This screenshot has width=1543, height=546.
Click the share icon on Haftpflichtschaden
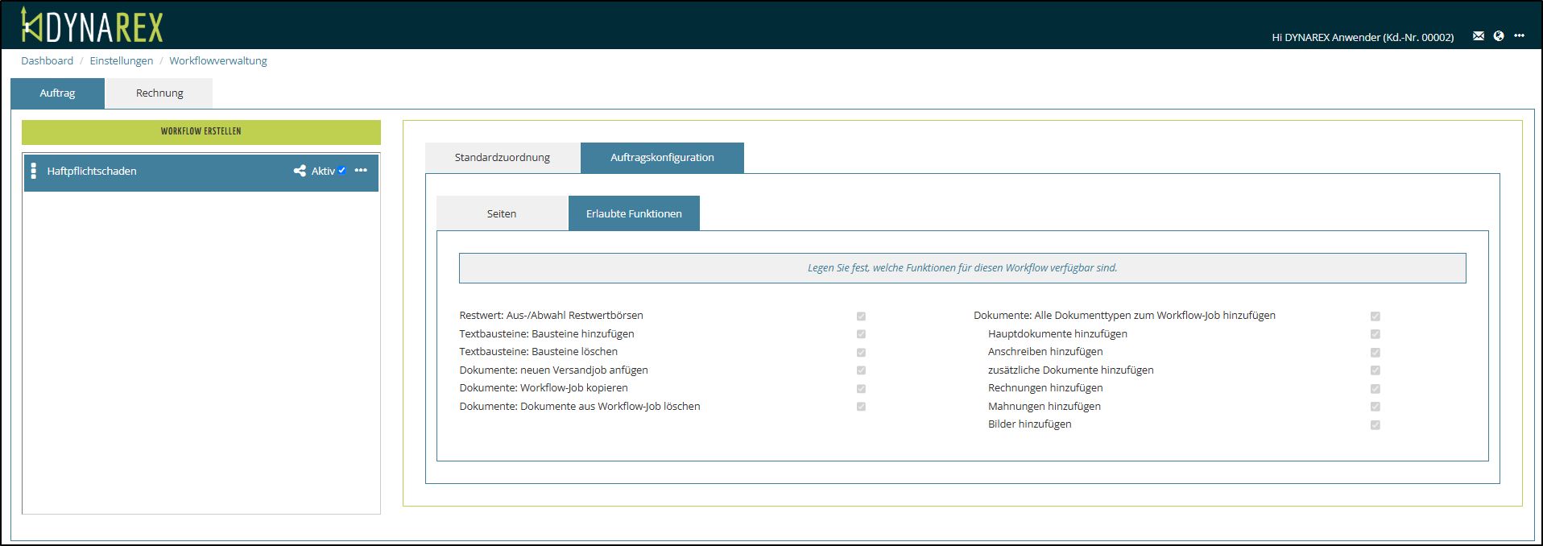point(300,171)
